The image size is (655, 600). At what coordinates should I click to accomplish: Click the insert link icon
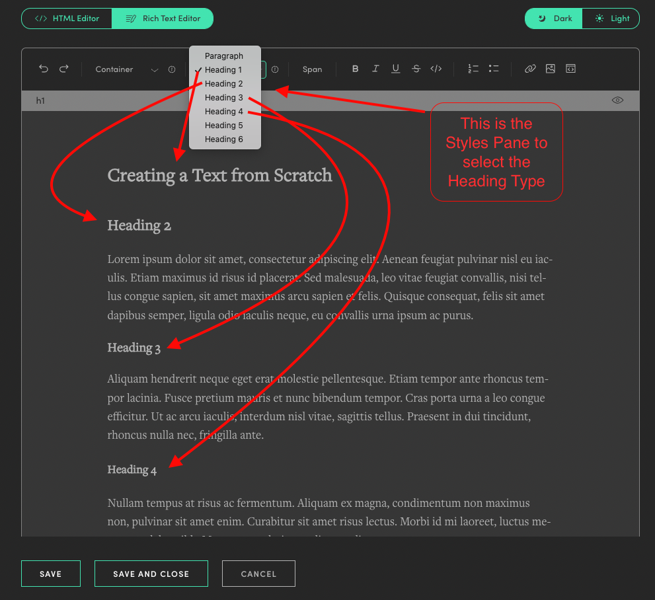[x=530, y=68]
